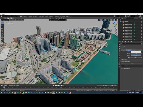Open the light Color swatch

click(136, 52)
